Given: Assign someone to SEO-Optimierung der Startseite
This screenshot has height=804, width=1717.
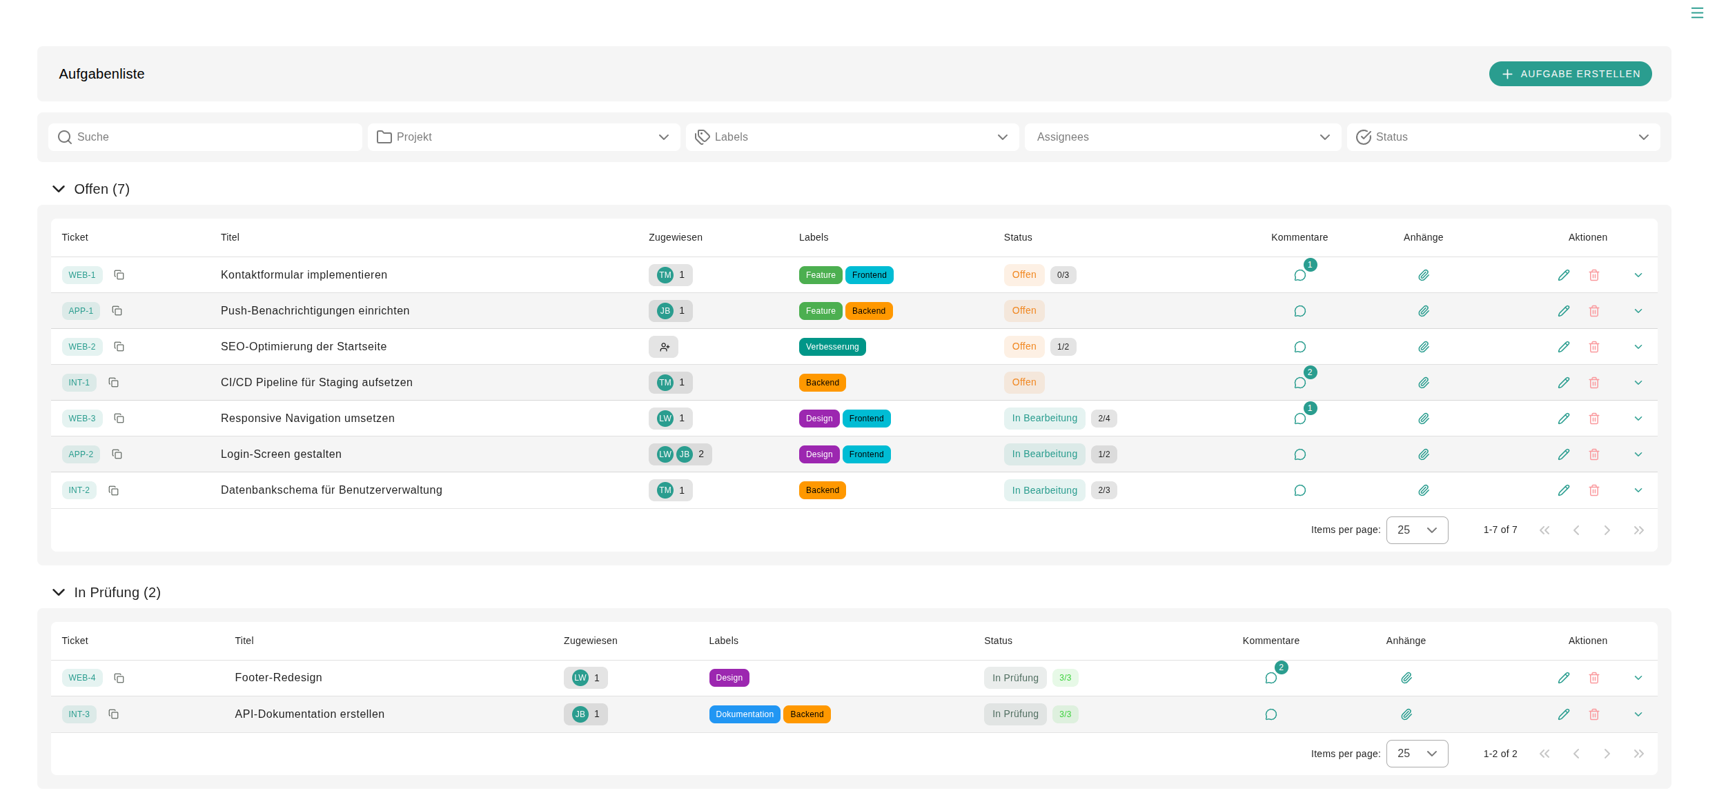Looking at the screenshot, I should tap(664, 347).
